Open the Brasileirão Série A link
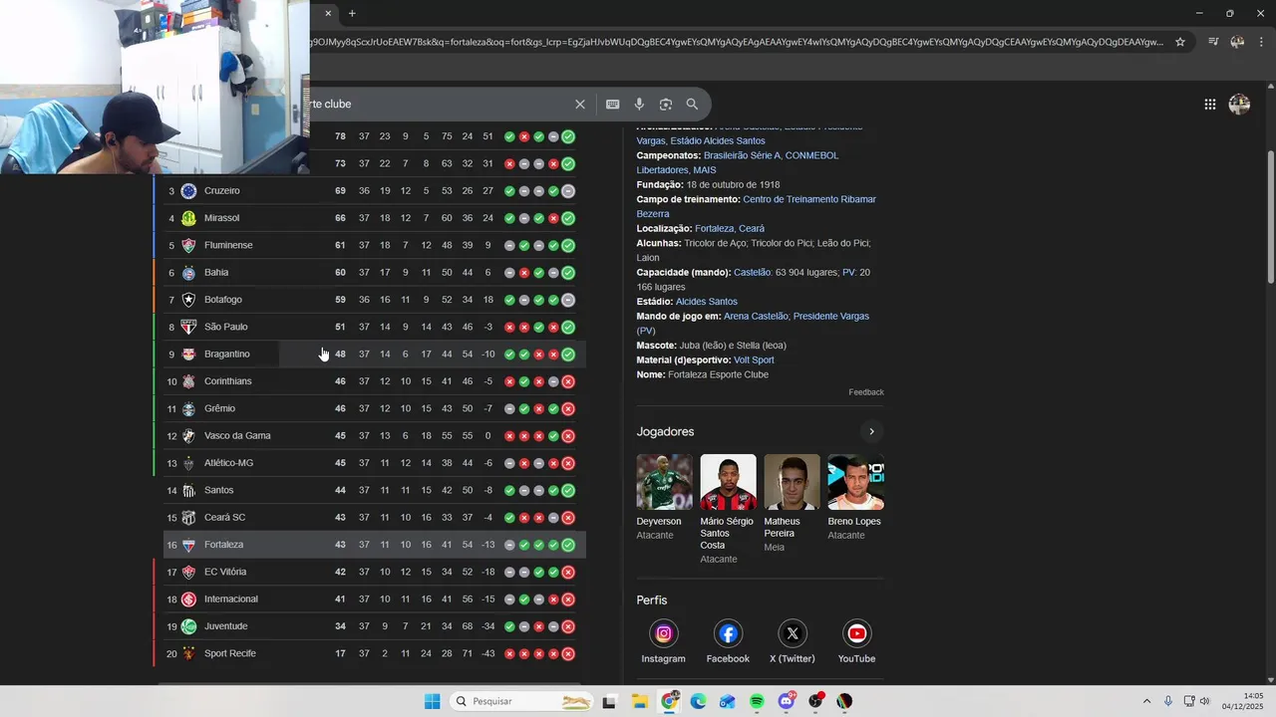Screen dimensions: 1276x717 coord(743,155)
